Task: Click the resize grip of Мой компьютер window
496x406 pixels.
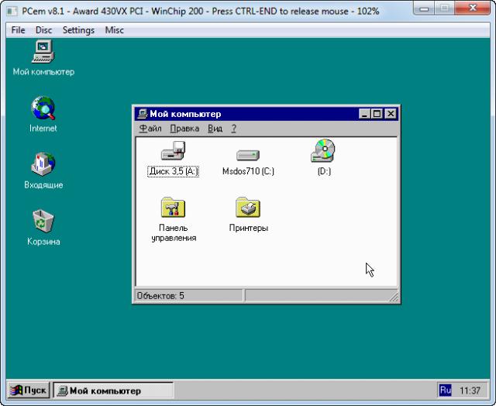Action: [x=394, y=298]
